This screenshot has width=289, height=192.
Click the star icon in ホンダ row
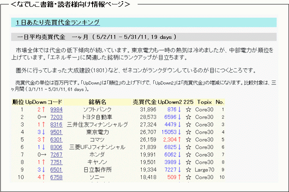pyautogui.click(x=188, y=155)
